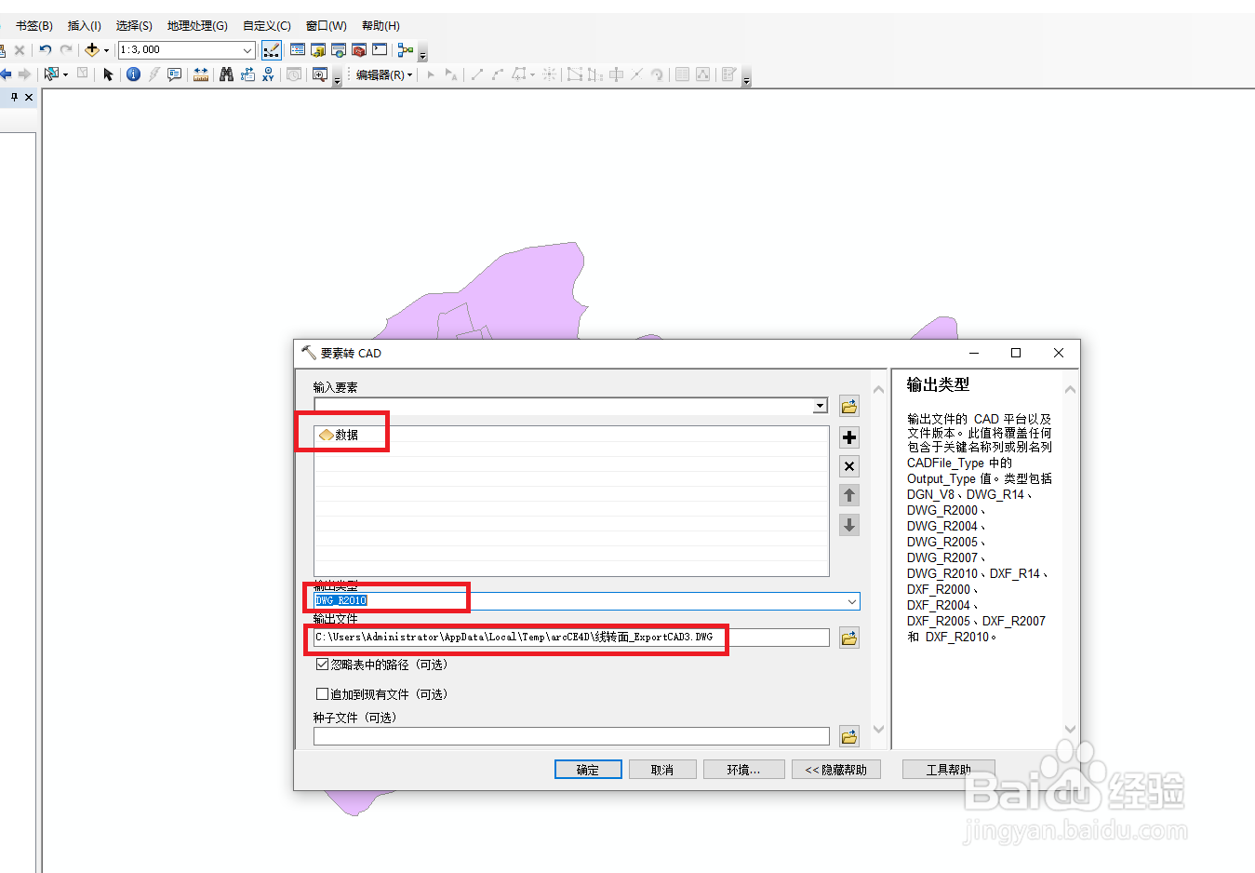Open the 输出类型 dropdown
The width and height of the screenshot is (1255, 873).
point(851,601)
